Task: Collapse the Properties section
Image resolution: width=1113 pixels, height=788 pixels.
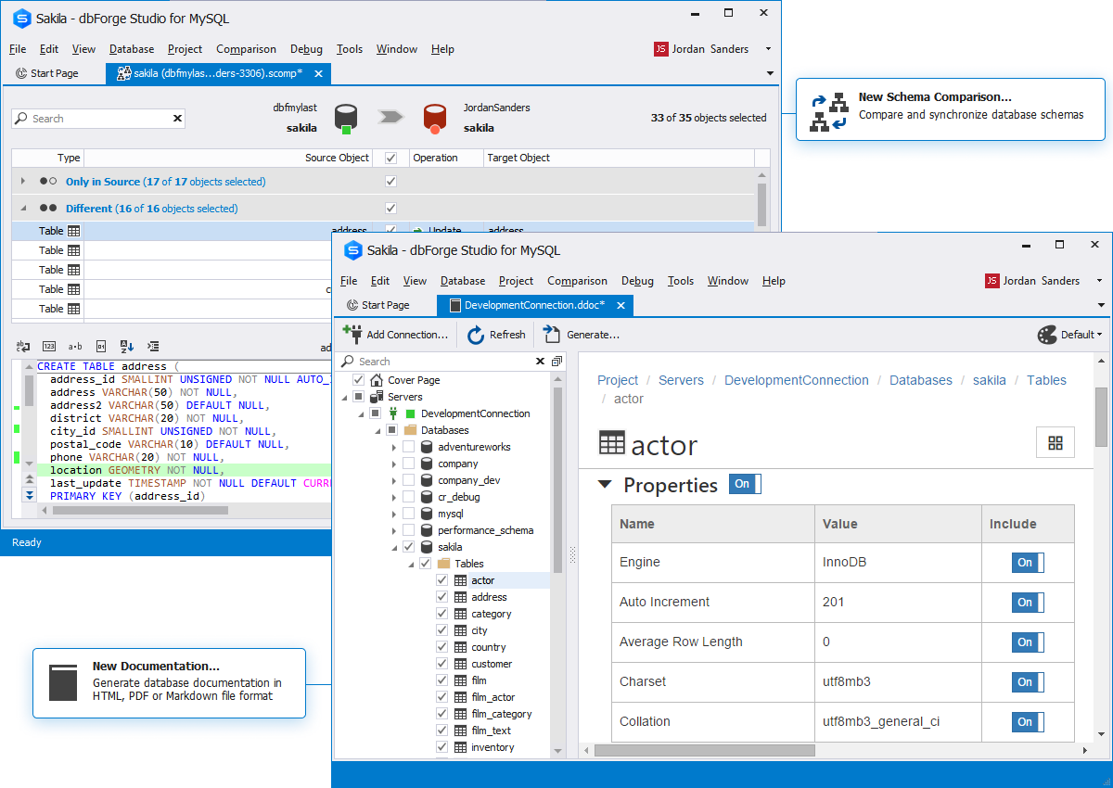Action: click(x=605, y=484)
